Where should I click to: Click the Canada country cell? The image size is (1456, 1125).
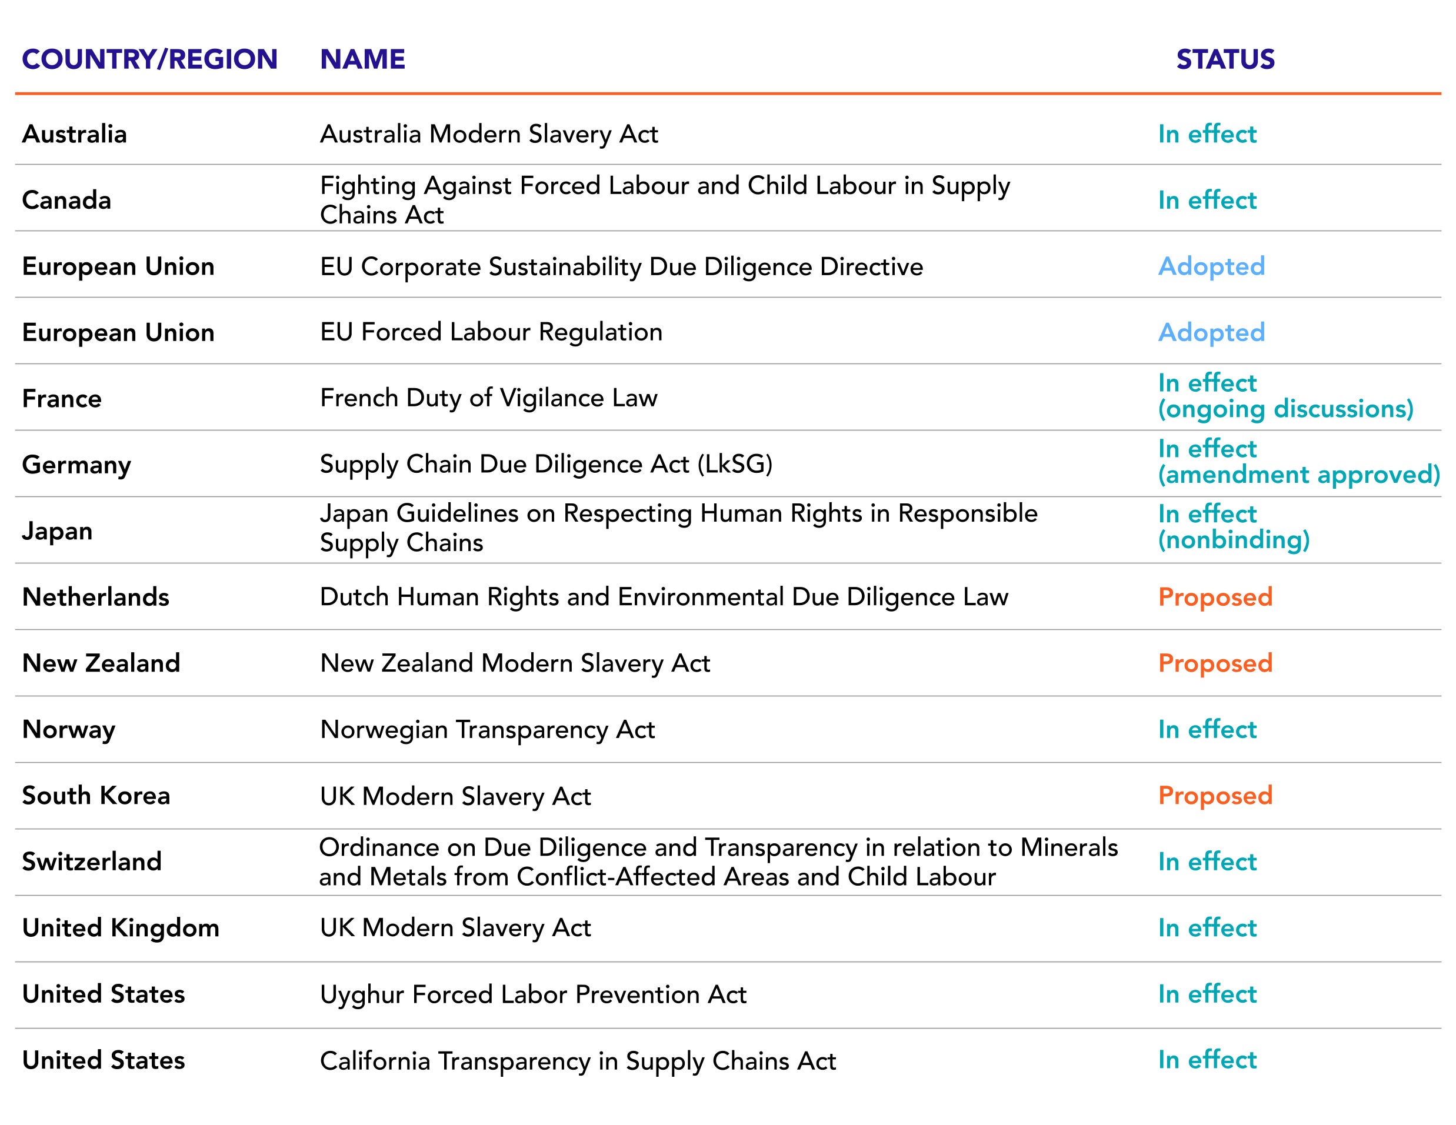pyautogui.click(x=66, y=200)
